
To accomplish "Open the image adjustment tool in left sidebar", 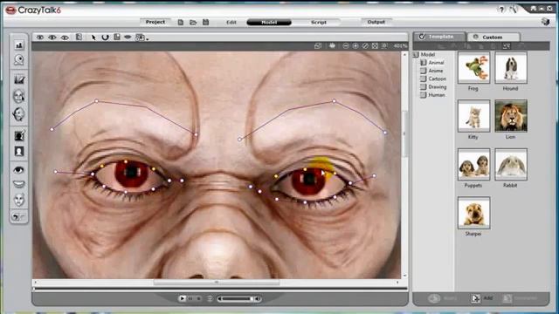I will (19, 79).
